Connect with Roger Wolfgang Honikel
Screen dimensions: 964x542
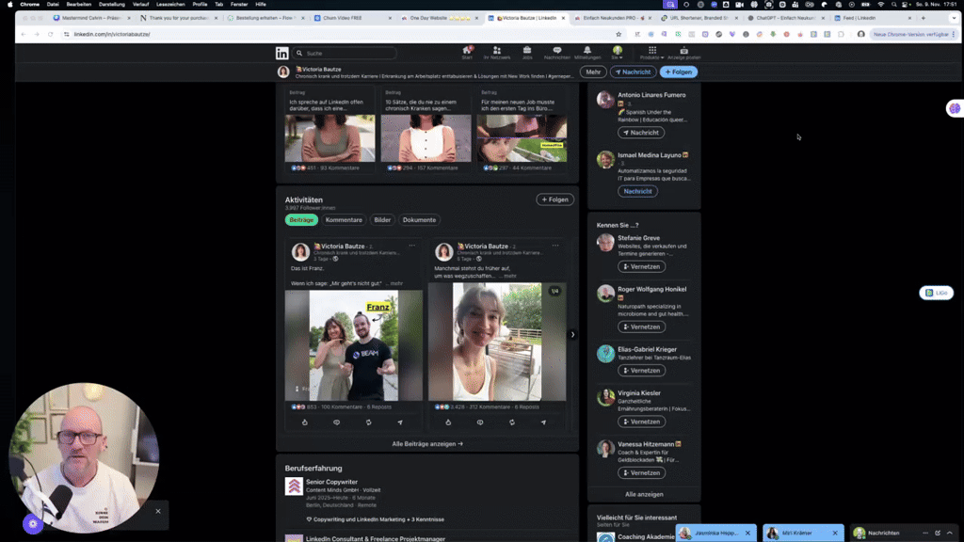(641, 327)
